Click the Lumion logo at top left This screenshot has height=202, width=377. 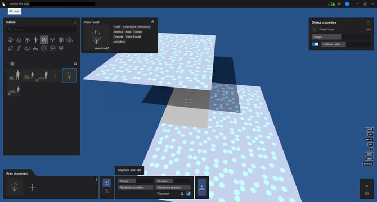tap(4, 4)
